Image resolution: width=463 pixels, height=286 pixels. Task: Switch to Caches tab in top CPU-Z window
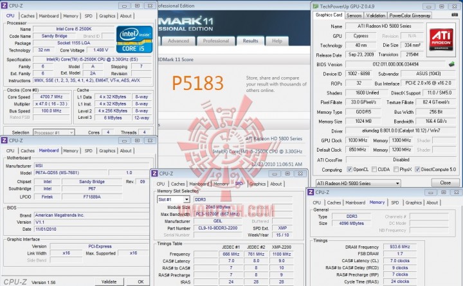tap(28, 16)
